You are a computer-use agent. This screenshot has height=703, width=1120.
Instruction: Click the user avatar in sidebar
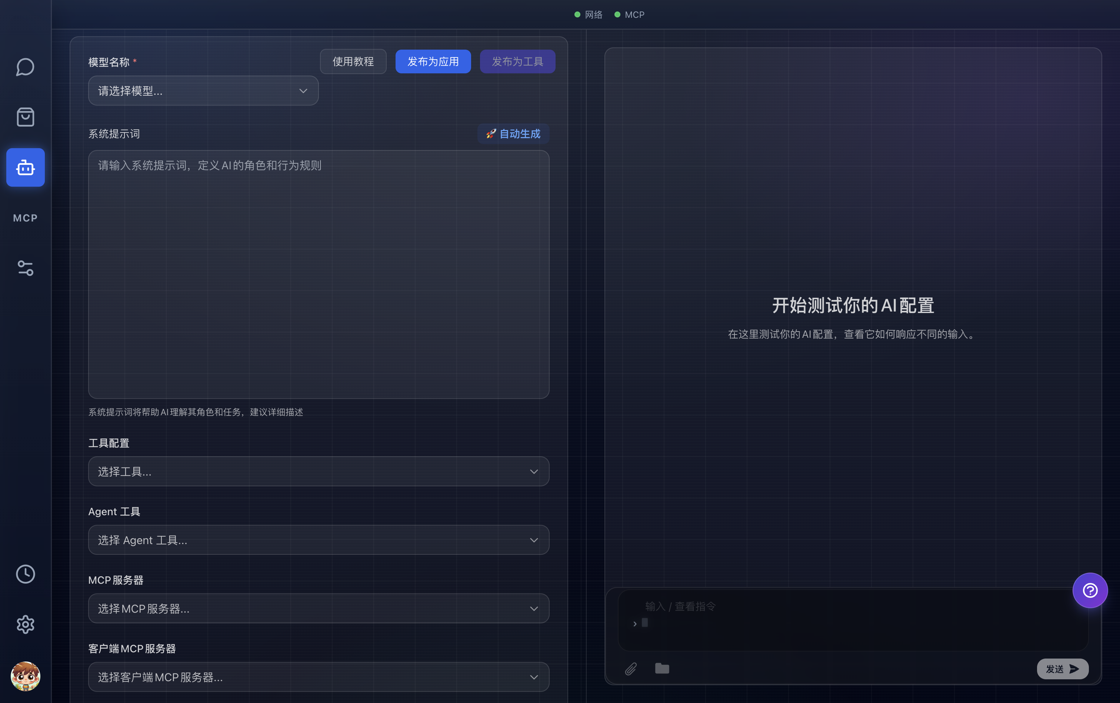25,676
